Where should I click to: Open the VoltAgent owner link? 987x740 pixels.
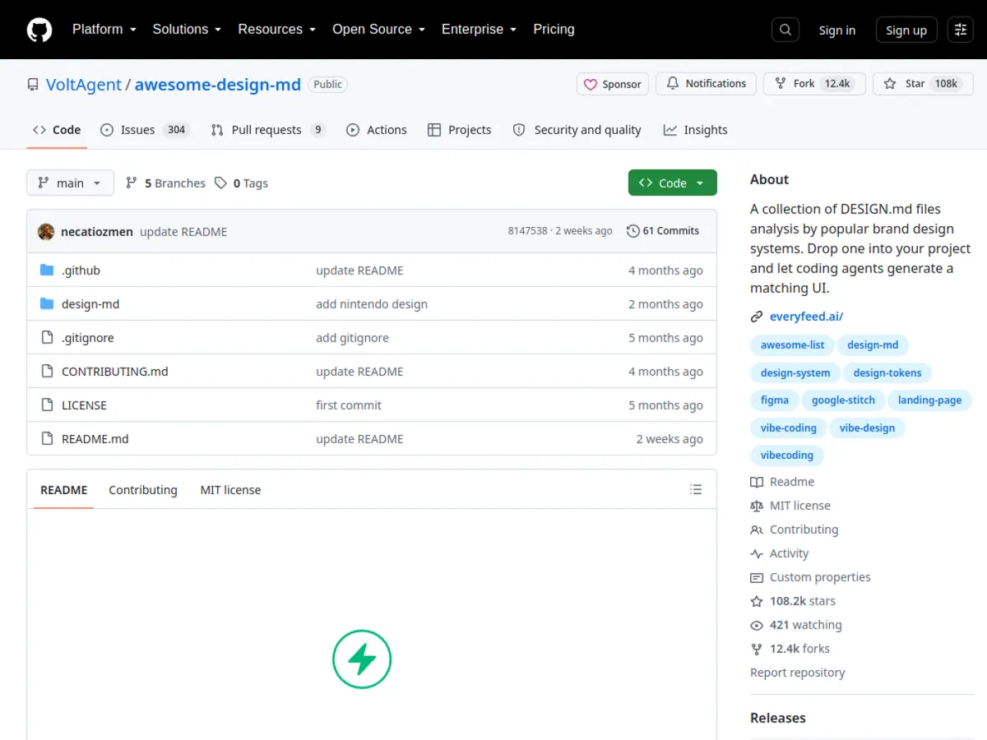pyautogui.click(x=83, y=85)
